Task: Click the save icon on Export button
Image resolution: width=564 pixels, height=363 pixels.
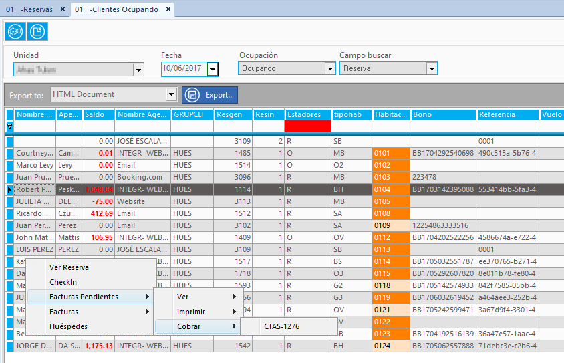Action: (192, 95)
